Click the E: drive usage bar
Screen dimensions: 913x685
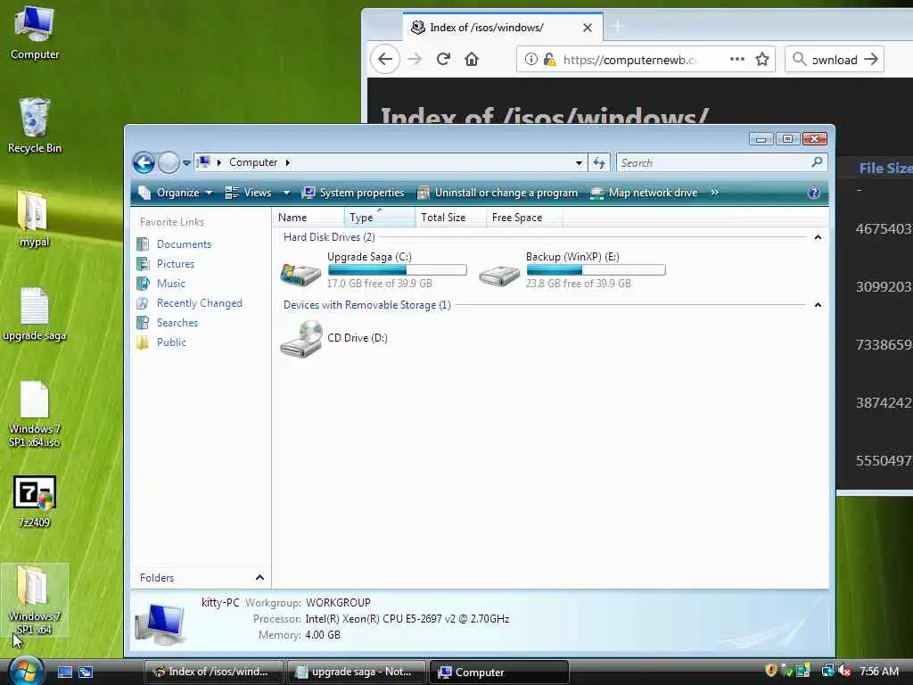pos(596,270)
